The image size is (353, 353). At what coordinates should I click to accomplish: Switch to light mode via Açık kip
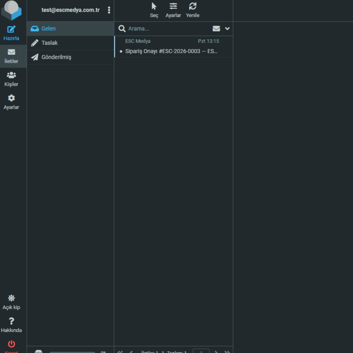pyautogui.click(x=11, y=302)
